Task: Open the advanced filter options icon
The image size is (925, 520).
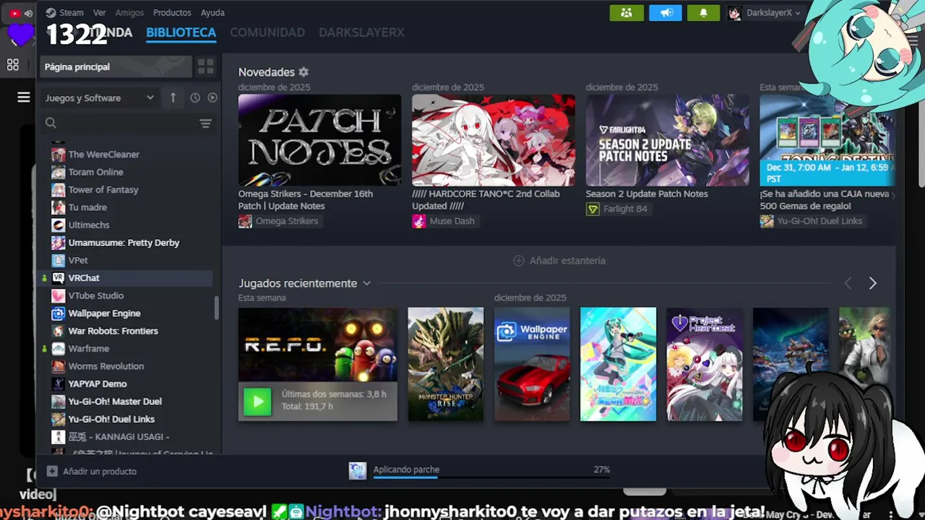Action: coord(206,123)
